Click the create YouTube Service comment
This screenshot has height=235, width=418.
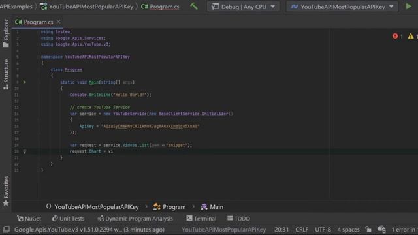pyautogui.click(x=100, y=107)
